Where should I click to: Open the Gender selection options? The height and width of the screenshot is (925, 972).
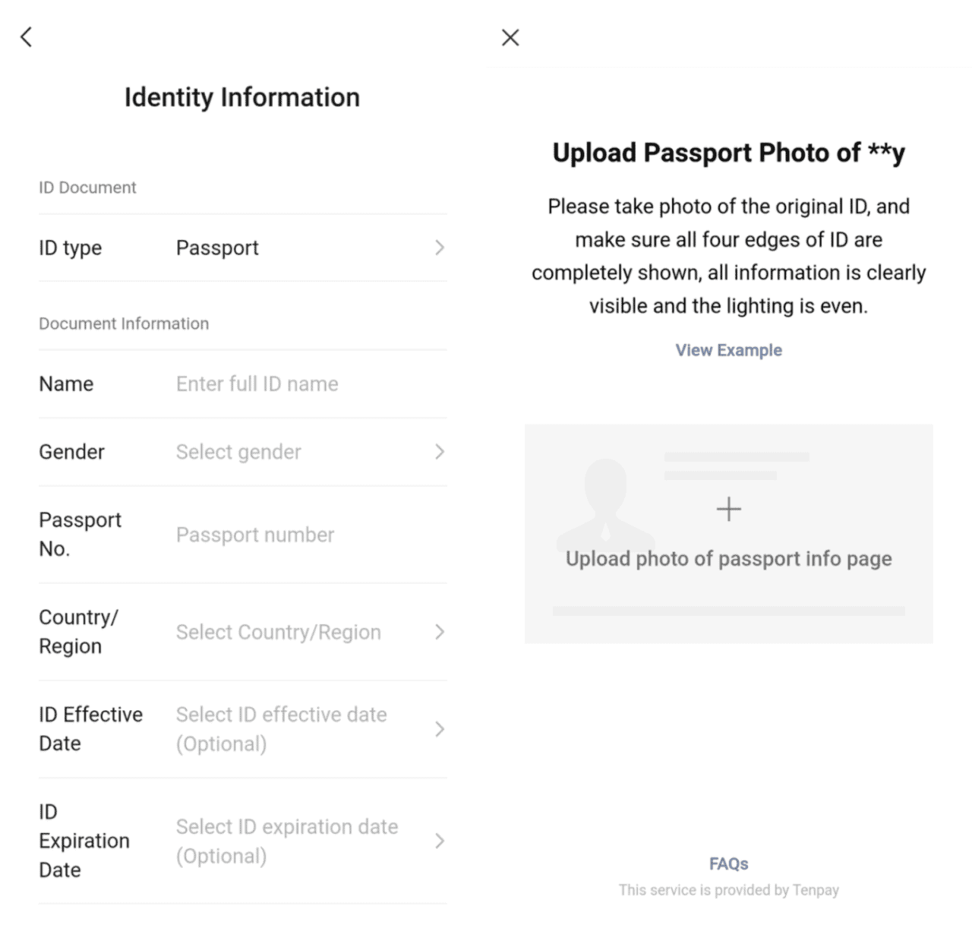point(304,451)
